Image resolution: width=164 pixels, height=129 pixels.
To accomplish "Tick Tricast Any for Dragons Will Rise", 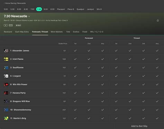I will 157,101.
